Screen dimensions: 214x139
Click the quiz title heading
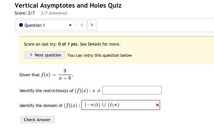coord(68,6)
